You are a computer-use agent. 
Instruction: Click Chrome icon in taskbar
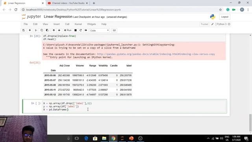coord(113,138)
